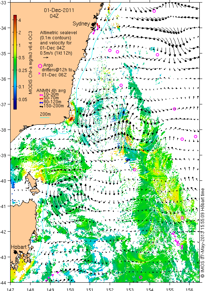This screenshot has height=291, width=207.
Task: Click the '-38' latitude axis label
Action: (x=3, y=130)
